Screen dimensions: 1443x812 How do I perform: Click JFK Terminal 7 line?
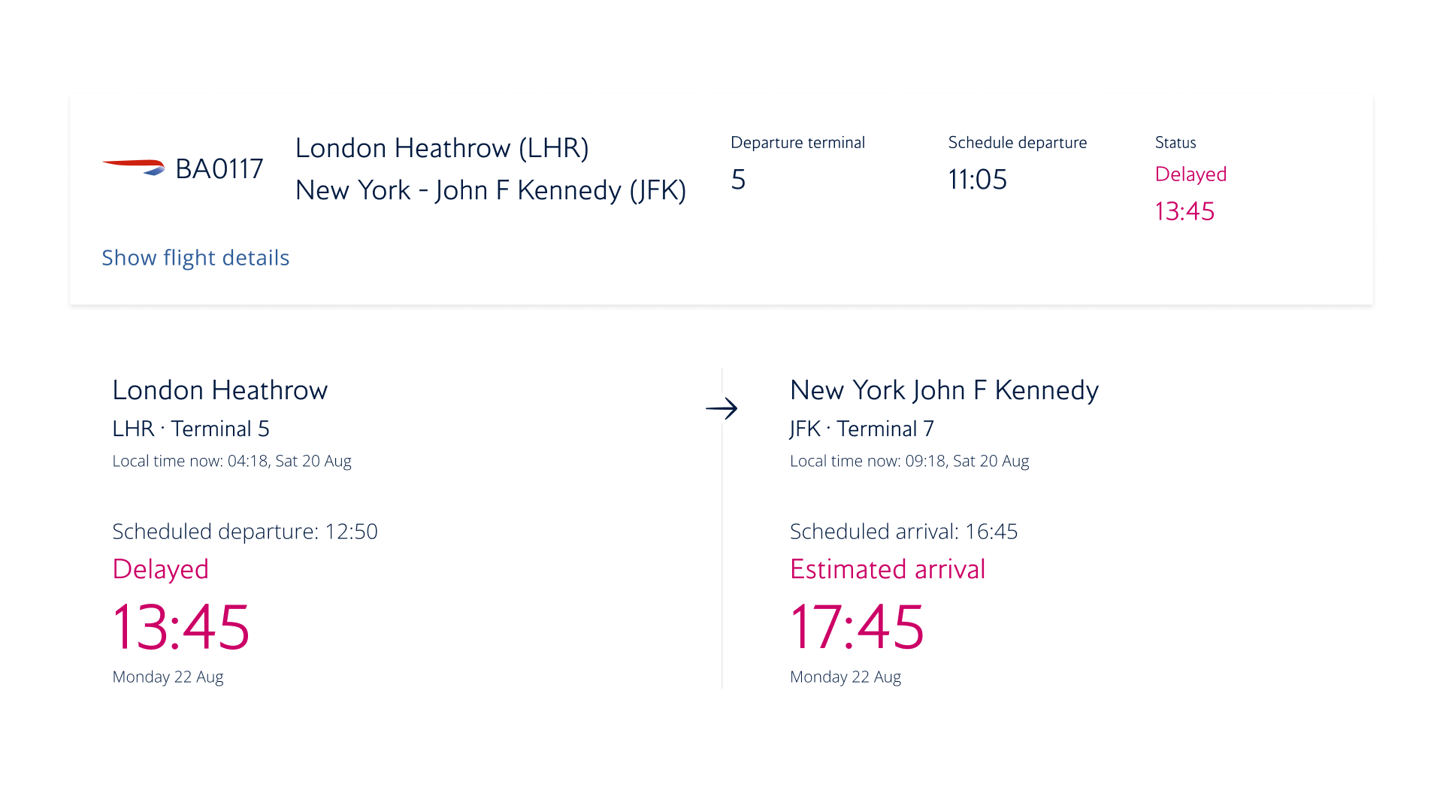(862, 429)
